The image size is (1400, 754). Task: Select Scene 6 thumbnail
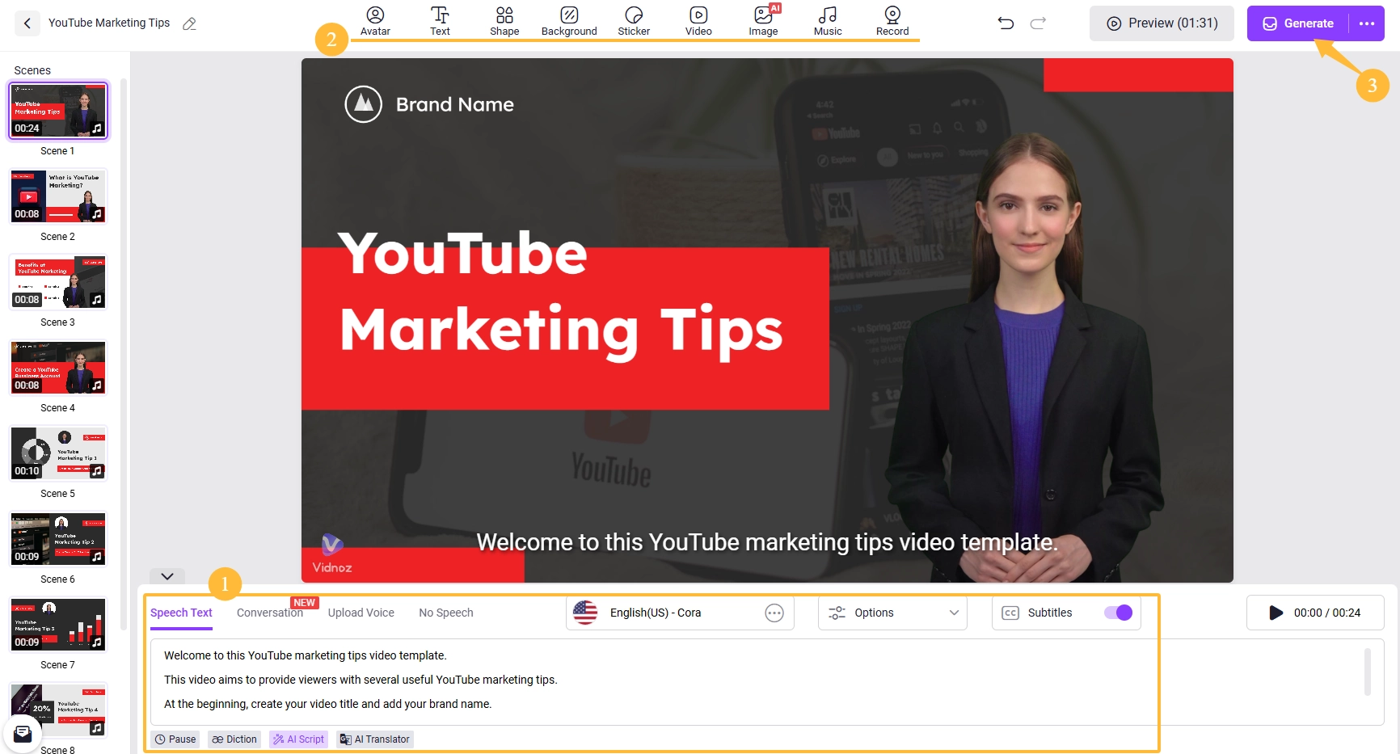58,539
